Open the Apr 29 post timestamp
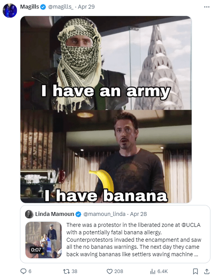Viewport: 212px width, 275px height. (86, 7)
